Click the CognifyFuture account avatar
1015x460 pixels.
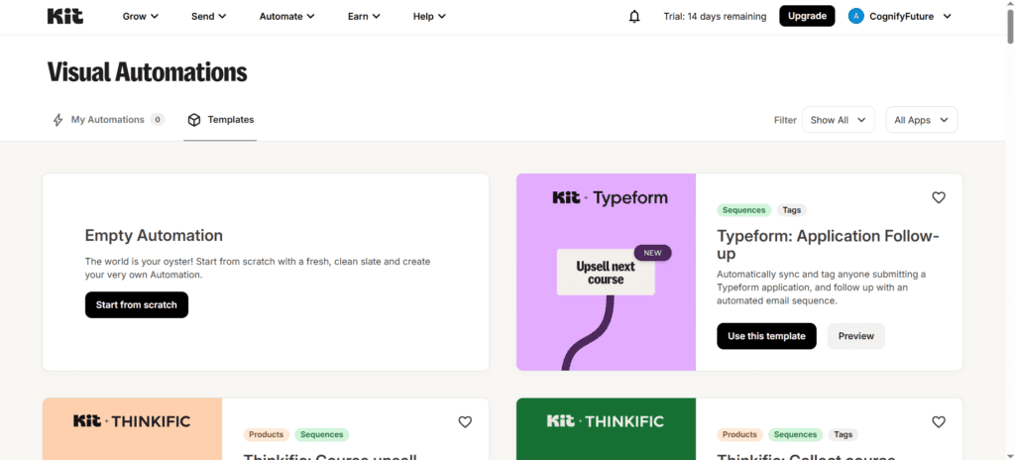tap(855, 16)
